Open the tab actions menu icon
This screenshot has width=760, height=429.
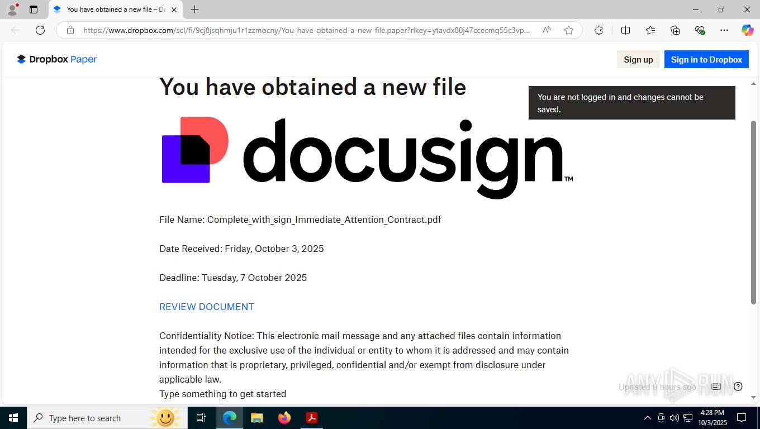(34, 9)
